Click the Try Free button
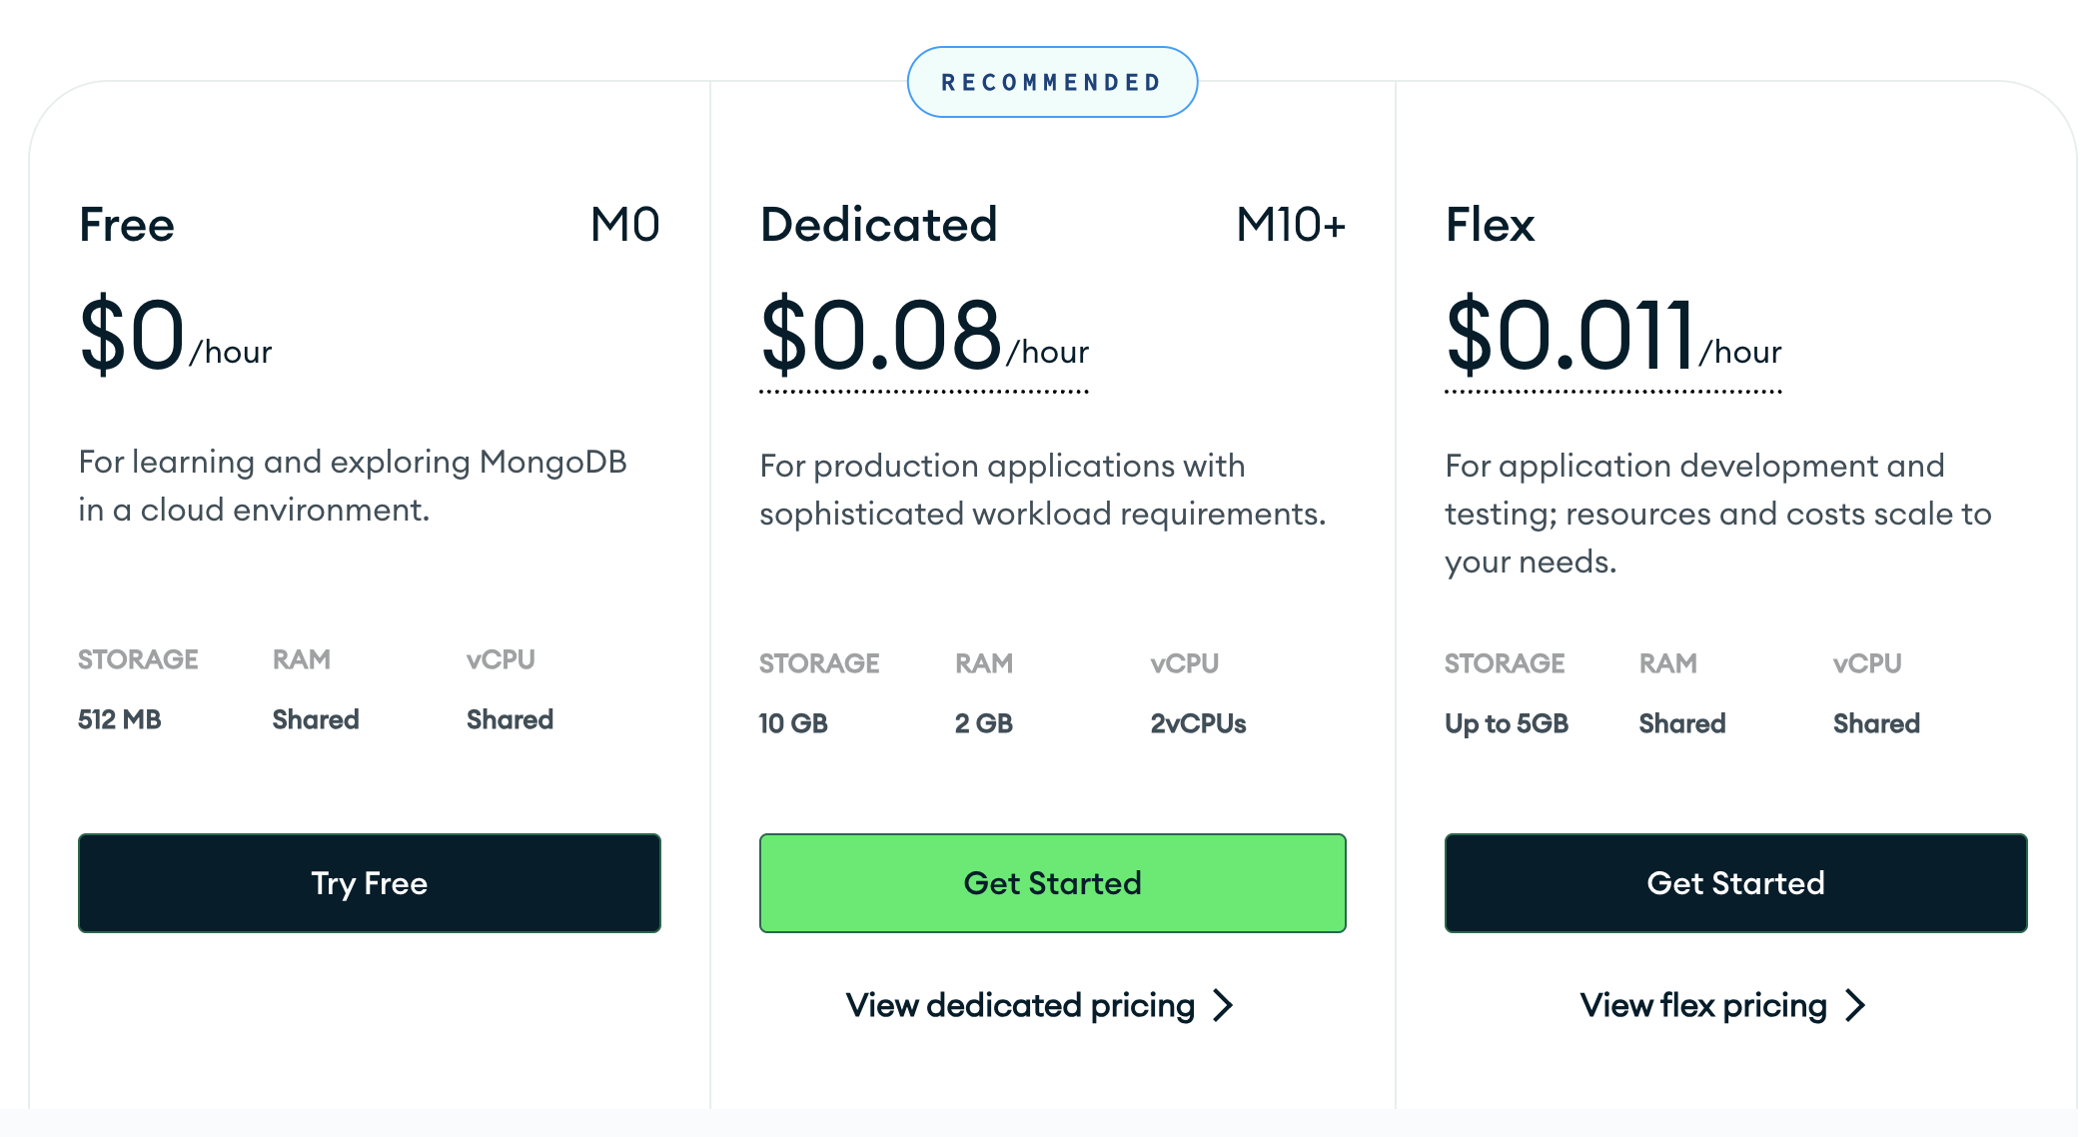The width and height of the screenshot is (2098, 1137). point(369,883)
